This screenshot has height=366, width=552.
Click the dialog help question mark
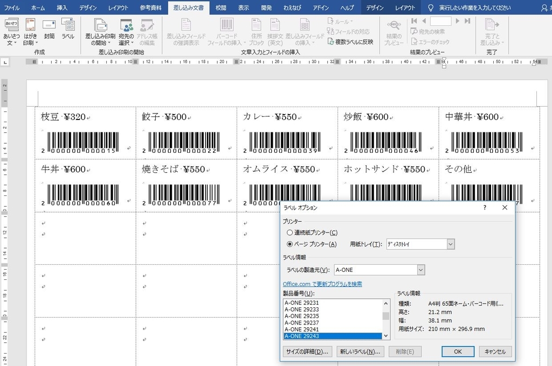[x=485, y=207]
